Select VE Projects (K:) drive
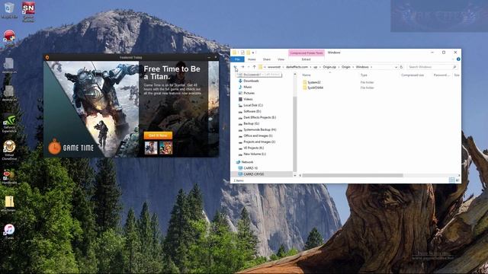 tap(251, 148)
